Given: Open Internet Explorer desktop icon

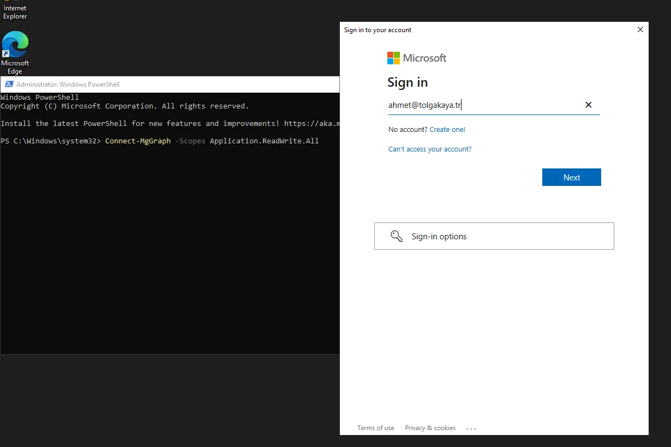Looking at the screenshot, I should (x=15, y=10).
